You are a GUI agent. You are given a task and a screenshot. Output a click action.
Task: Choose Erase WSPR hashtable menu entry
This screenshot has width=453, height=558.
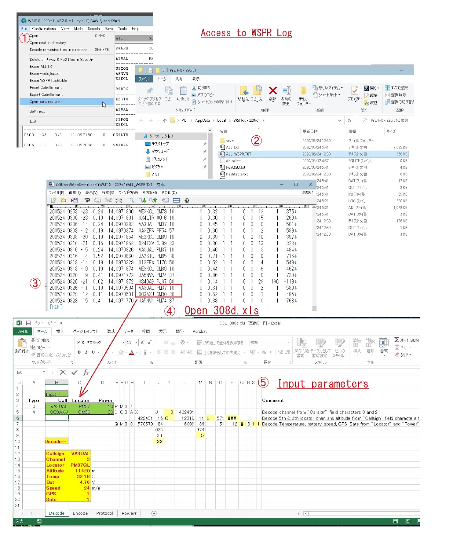click(x=48, y=80)
